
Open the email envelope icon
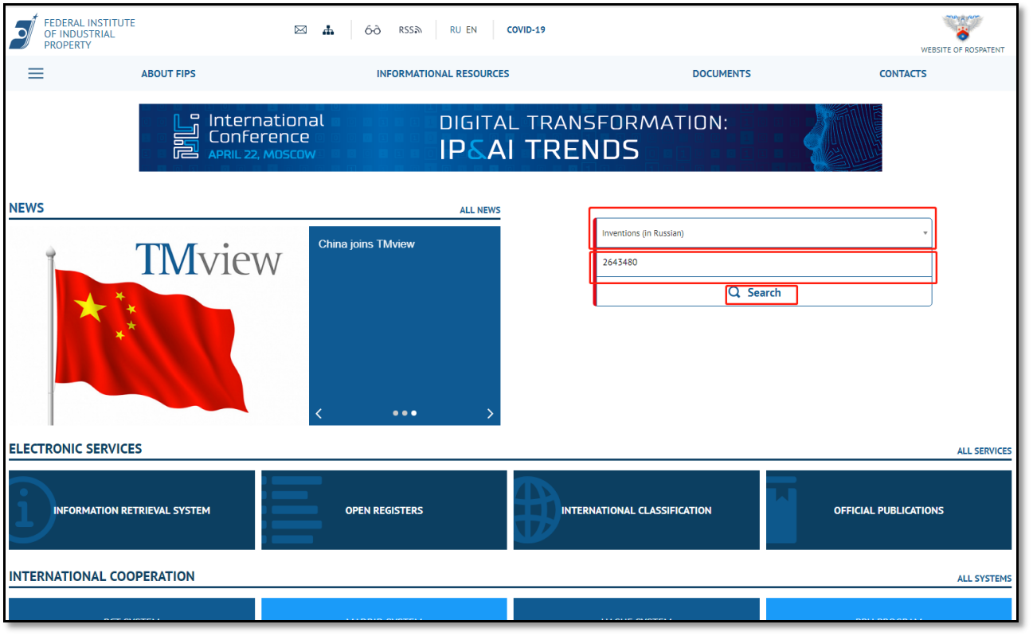tap(300, 30)
